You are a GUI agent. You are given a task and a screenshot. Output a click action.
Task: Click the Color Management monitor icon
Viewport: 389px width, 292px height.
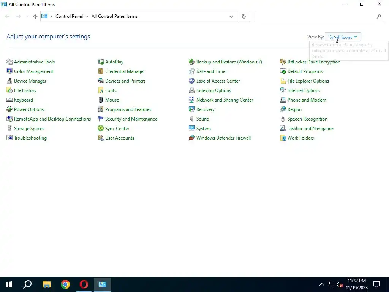(x=9, y=71)
